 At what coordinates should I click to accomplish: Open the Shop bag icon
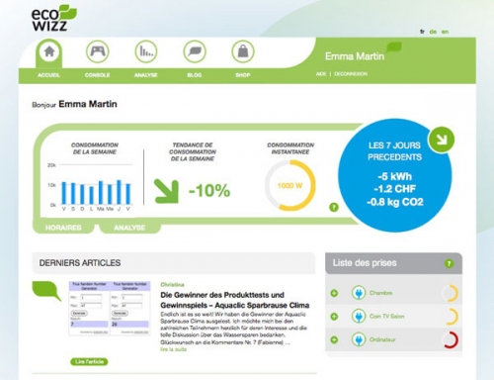243,51
